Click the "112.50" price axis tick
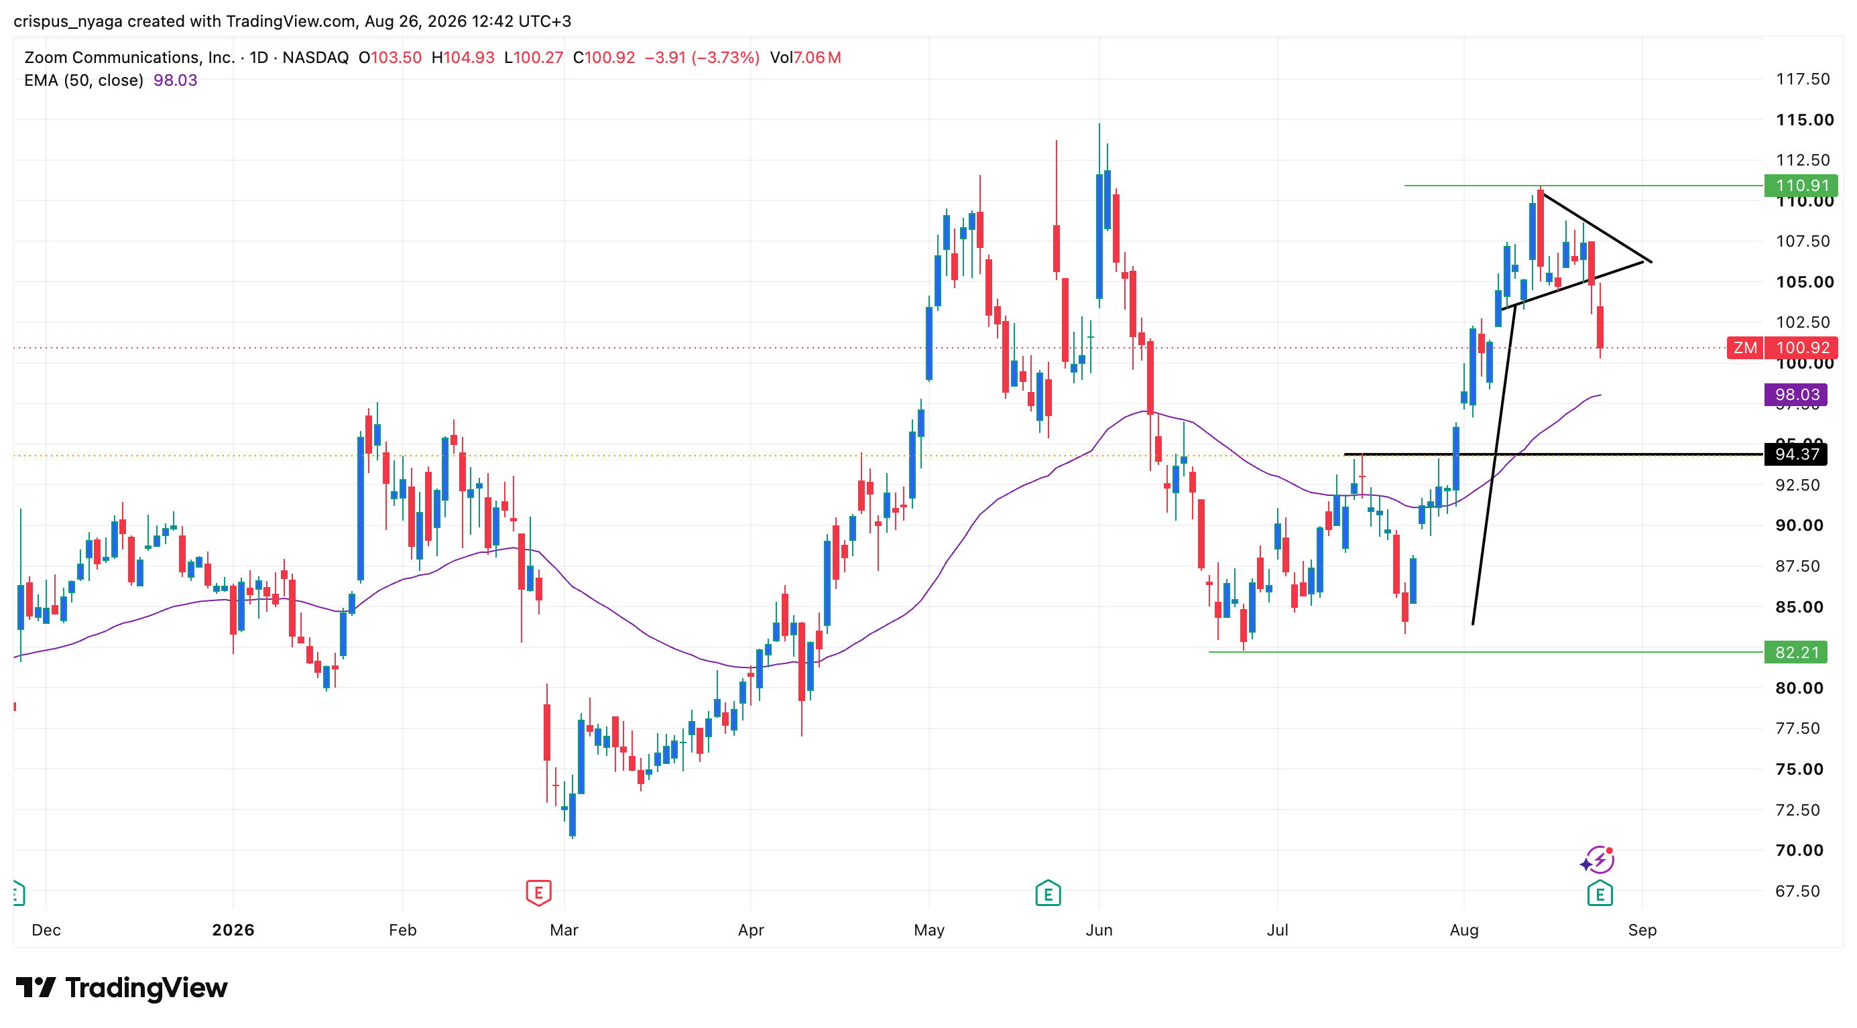 coord(1802,160)
